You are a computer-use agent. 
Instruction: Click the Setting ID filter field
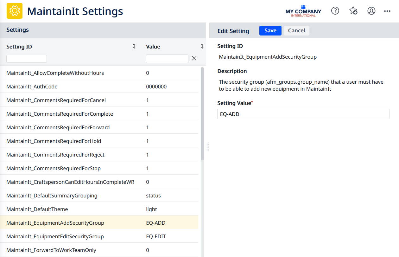tap(27, 59)
